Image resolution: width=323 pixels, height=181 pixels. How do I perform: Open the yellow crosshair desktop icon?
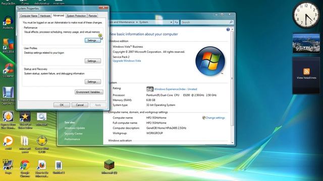pyautogui.click(x=42, y=144)
